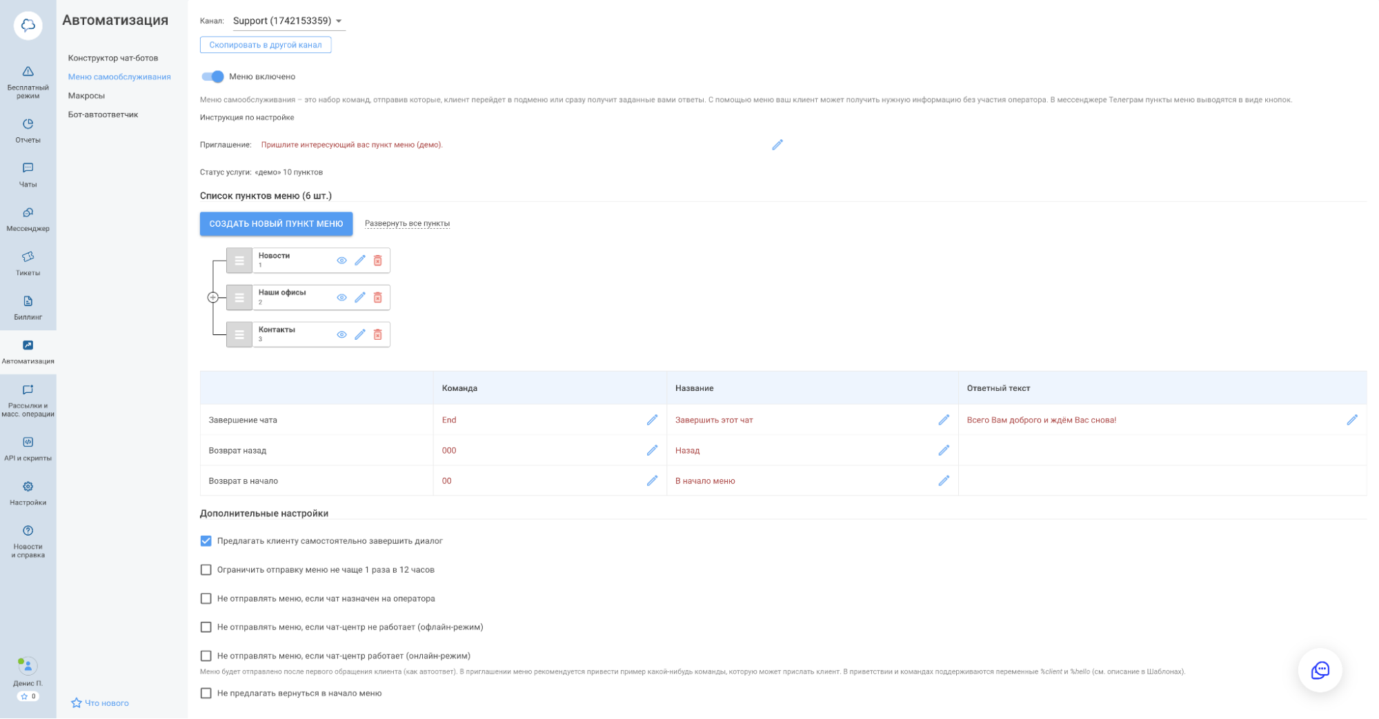
Task: Edit the Контакты menu item
Action: click(359, 334)
